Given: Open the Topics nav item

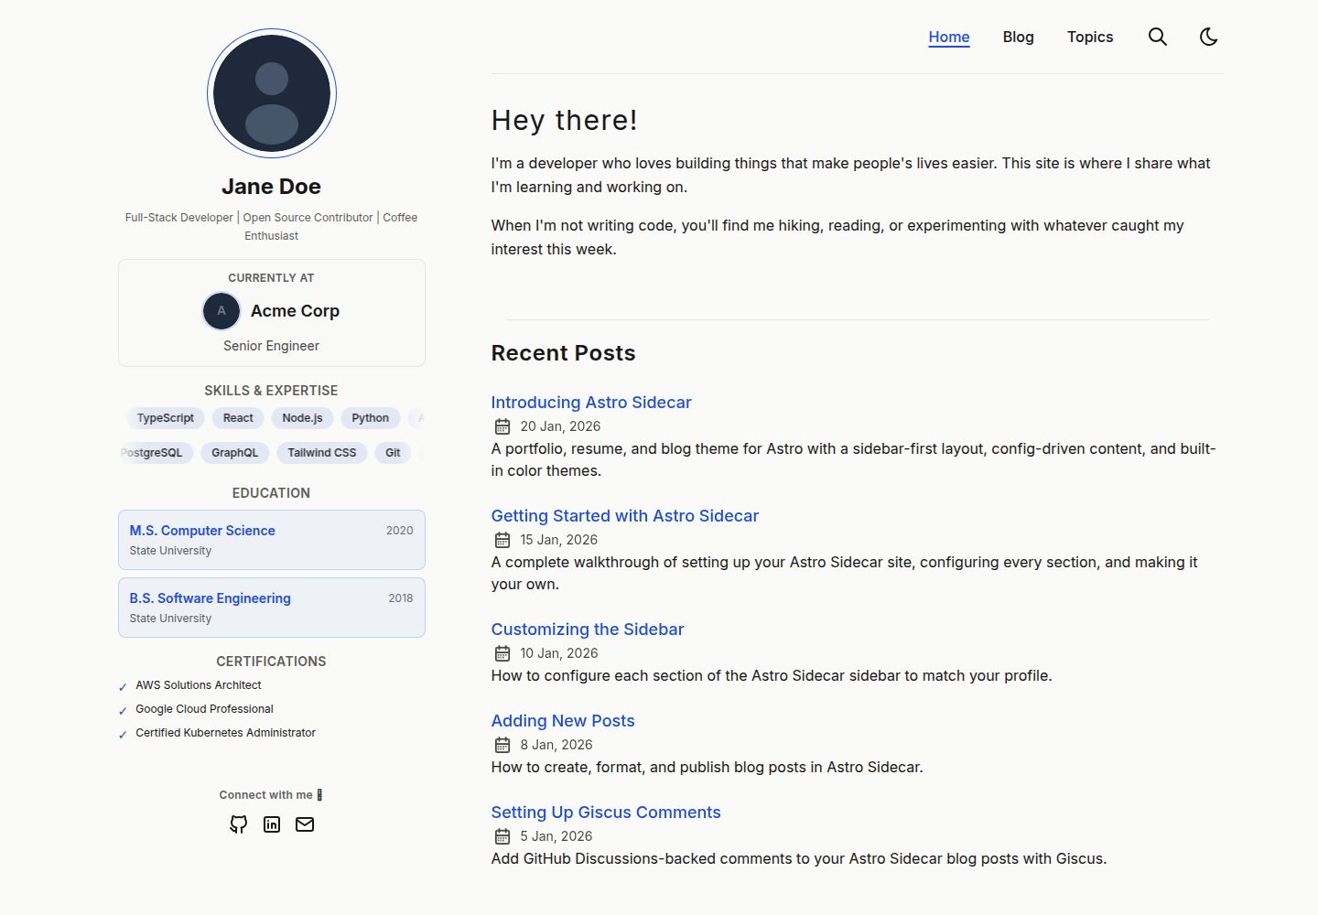Looking at the screenshot, I should coord(1090,37).
